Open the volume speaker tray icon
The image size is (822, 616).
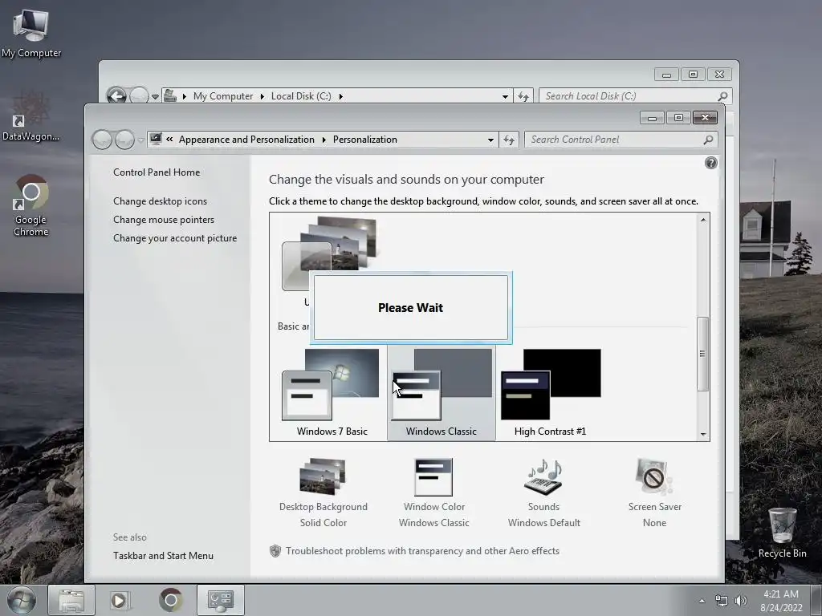pyautogui.click(x=741, y=601)
